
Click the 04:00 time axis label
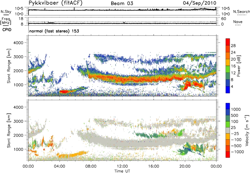60,166
